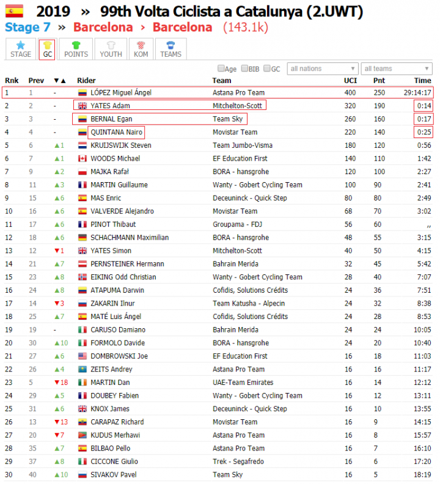This screenshot has height=484, width=440.
Task: Open the all teams filter dropdown
Action: (397, 68)
